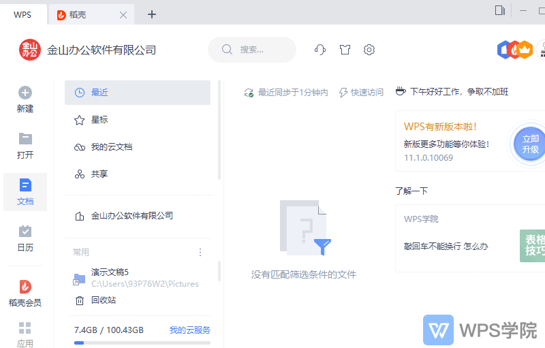Click 了解一下 section heading
This screenshot has width=545, height=348.
tap(411, 191)
